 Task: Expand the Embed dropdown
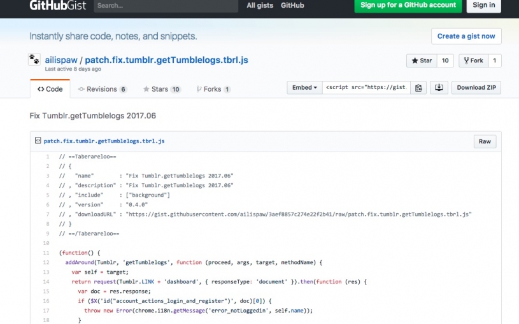[x=304, y=88]
